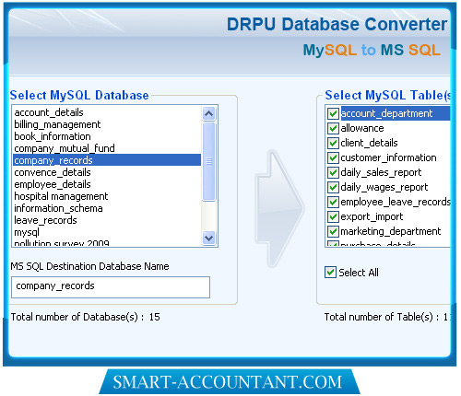Uncheck the customer_information checkbox
The image size is (461, 396).
point(333,157)
